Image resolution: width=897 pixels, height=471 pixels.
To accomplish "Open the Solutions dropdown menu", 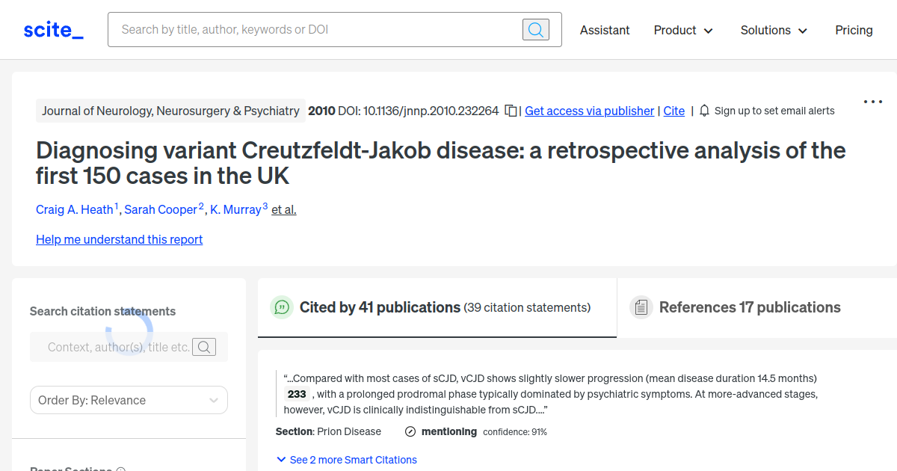I will click(774, 30).
